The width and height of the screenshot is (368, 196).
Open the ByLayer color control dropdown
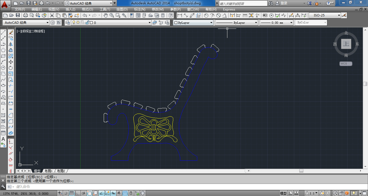click(193, 23)
